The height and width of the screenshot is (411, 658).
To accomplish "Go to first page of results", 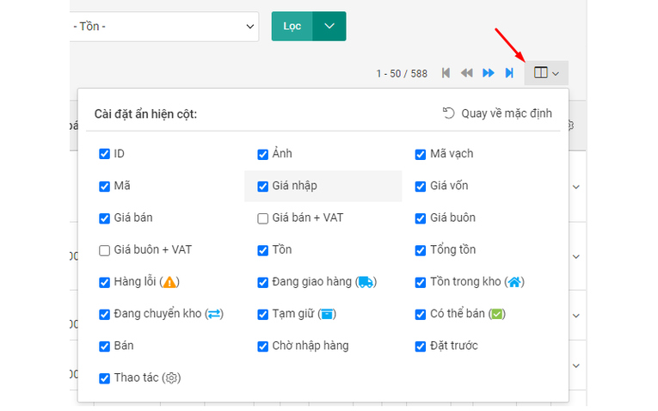I will 446,73.
